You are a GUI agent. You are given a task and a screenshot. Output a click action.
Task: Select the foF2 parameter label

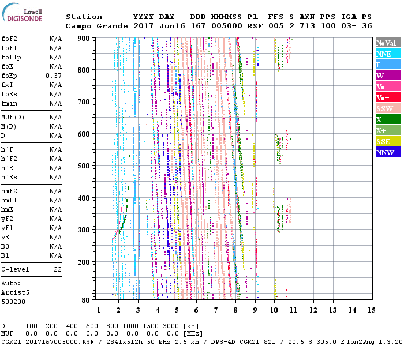[9, 39]
